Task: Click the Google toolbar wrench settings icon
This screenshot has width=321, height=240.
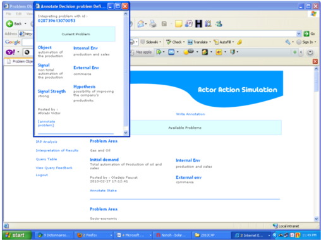Action: 288,42
